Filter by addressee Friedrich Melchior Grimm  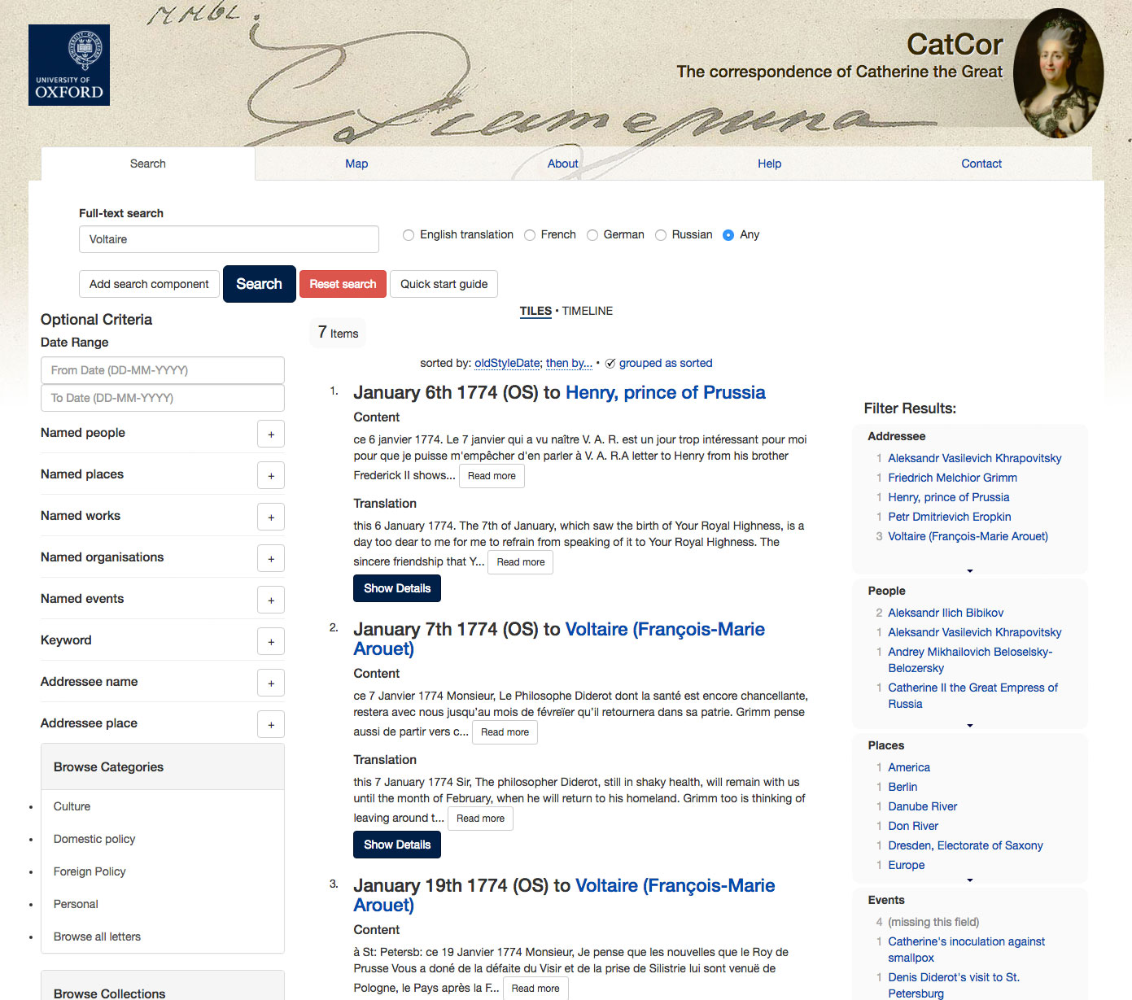952,478
